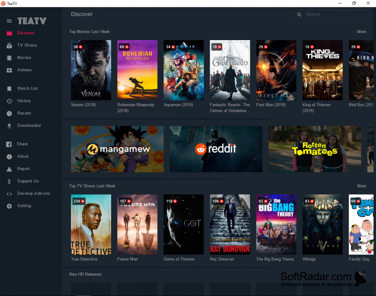Viewport: 376px width, 296px height.
Task: Open the Discover section
Action: (x=26, y=33)
